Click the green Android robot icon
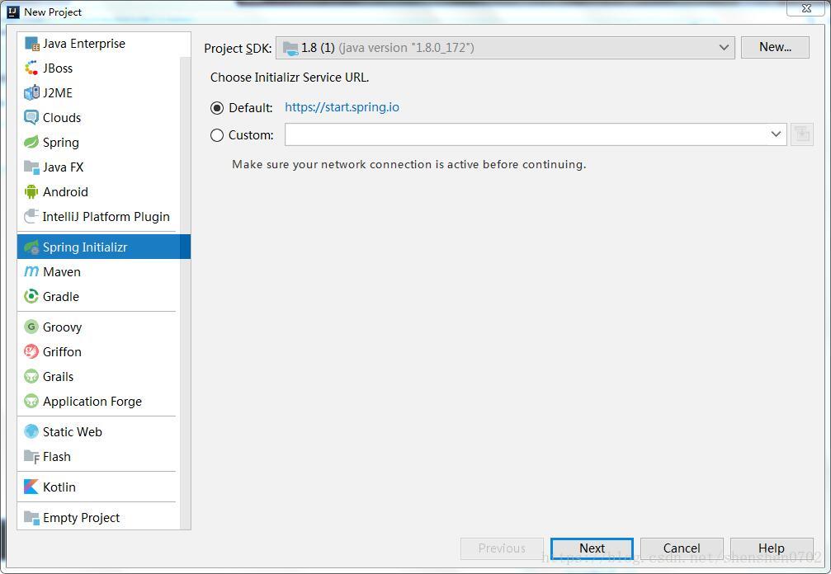The height and width of the screenshot is (574, 831). (31, 191)
